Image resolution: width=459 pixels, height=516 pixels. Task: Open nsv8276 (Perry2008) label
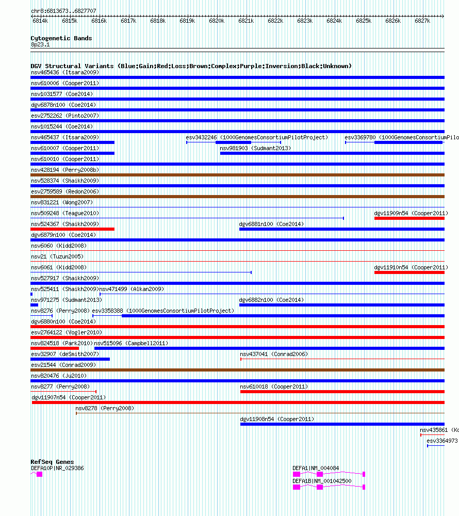coord(60,311)
